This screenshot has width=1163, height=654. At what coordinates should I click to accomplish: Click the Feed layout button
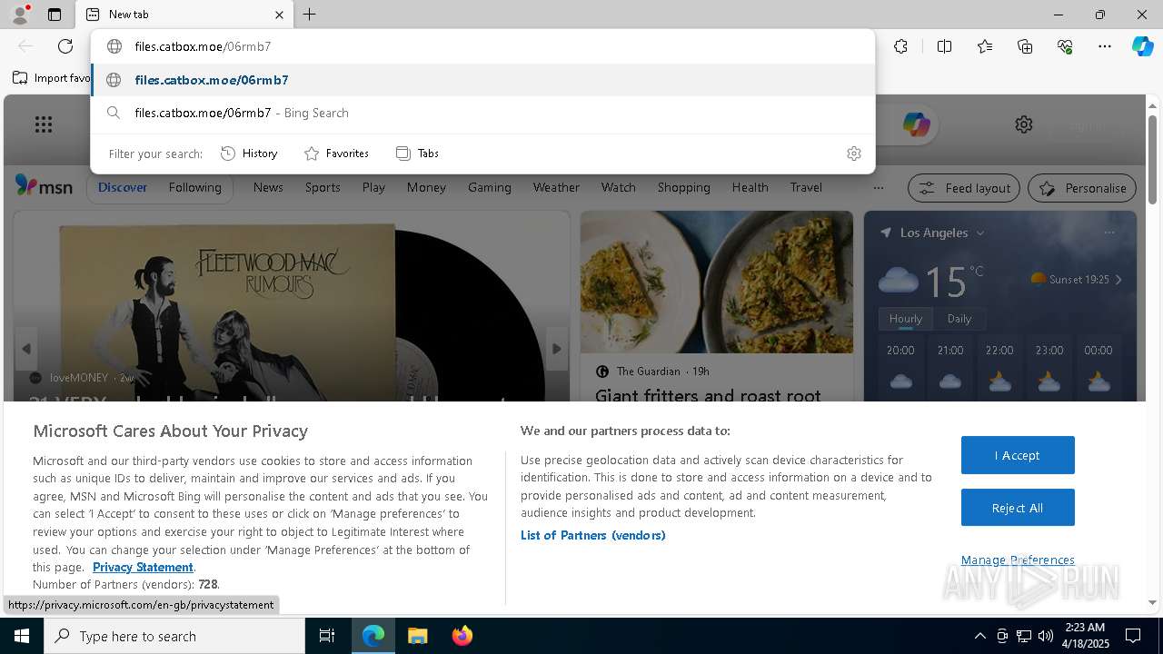click(x=964, y=188)
